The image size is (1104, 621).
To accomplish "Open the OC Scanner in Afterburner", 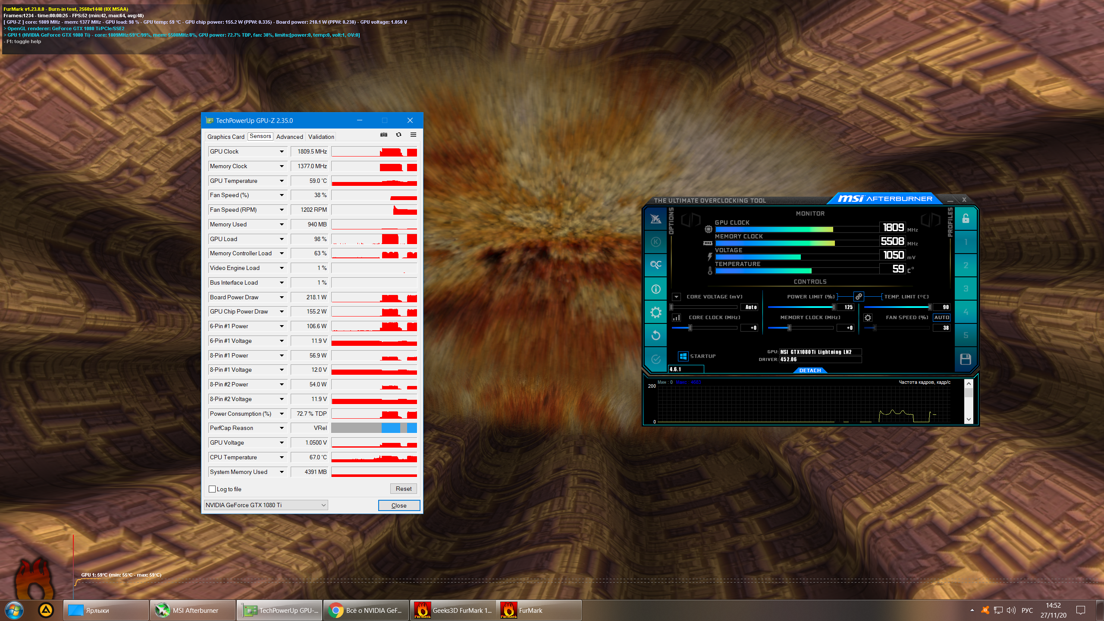I will click(x=655, y=264).
